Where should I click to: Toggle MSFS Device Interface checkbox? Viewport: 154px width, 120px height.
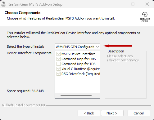(x=58, y=54)
